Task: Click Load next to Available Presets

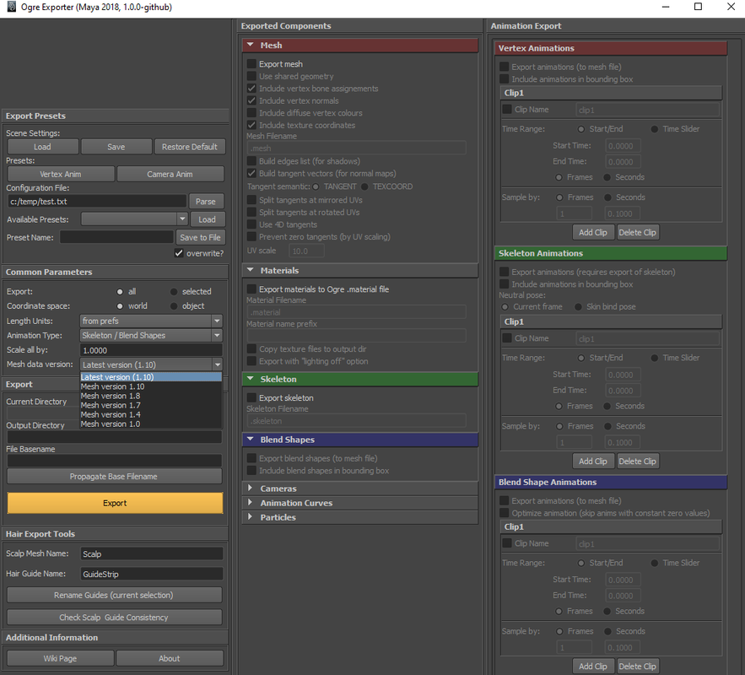Action: pos(208,219)
